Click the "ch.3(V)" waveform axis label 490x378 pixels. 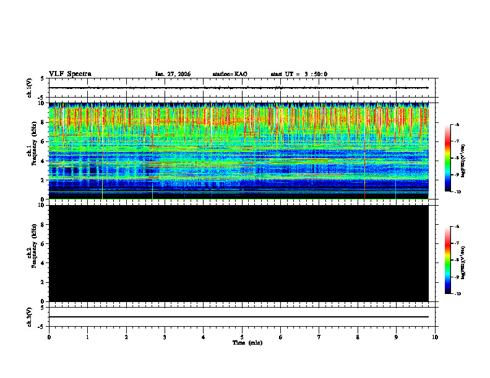pos(29,317)
